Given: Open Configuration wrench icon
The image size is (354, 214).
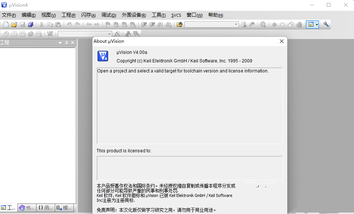Looking at the screenshot, I should point(326,24).
